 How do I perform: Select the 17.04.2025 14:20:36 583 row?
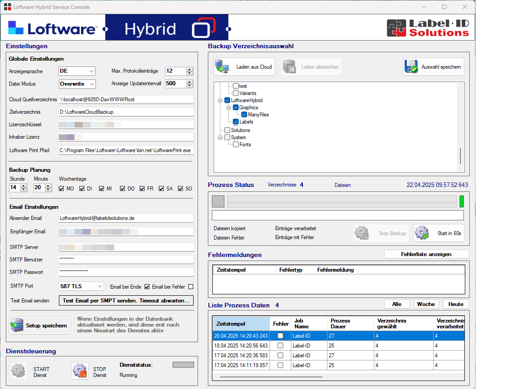click(338, 355)
